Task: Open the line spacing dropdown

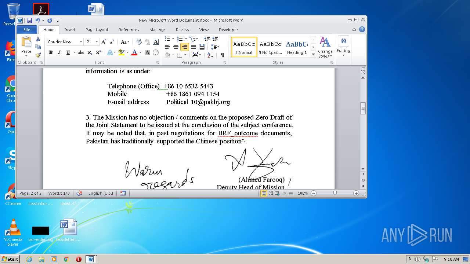Action: 215,47
